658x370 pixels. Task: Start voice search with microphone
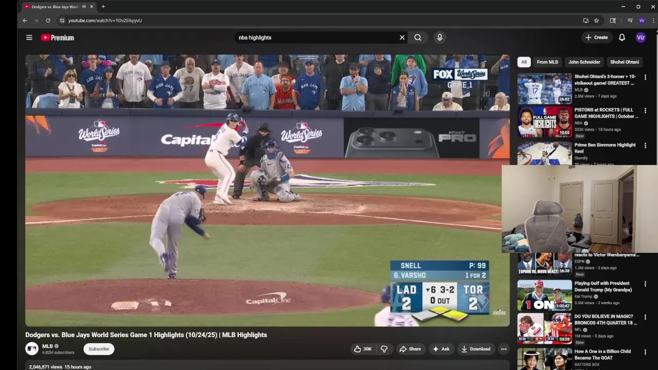pyautogui.click(x=440, y=38)
